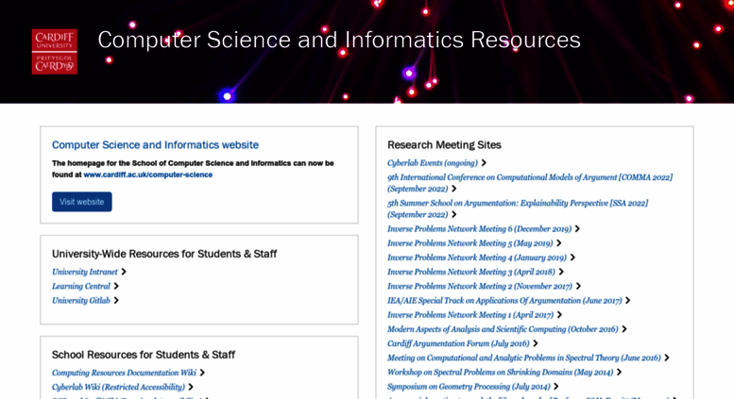Click chevron after University Gitlab
Viewport: 734px width, 399px height.
click(x=116, y=300)
